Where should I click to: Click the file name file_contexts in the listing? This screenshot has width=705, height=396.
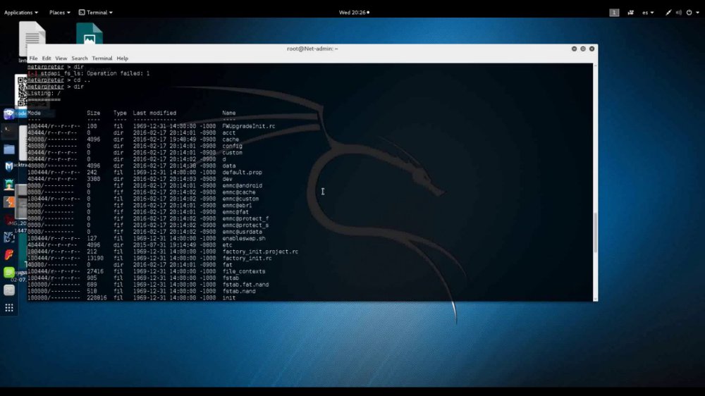coord(244,271)
